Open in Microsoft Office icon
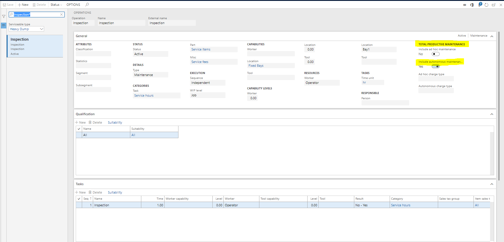Viewport: 504px width, 242px height. click(472, 5)
